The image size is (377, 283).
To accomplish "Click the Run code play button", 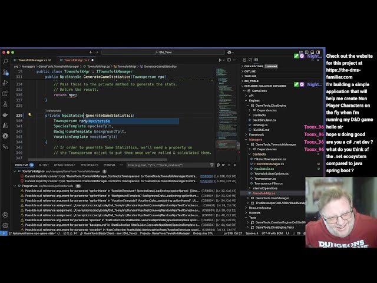I will click(x=221, y=60).
